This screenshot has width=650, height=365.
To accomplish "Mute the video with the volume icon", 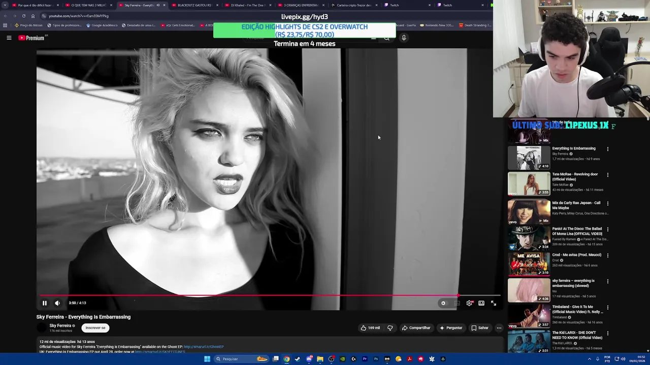I will (x=57, y=303).
